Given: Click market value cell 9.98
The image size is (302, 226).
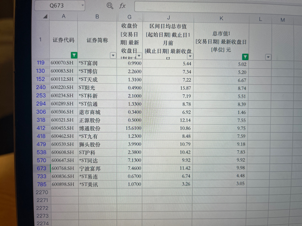Looking at the screenshot, I should click(220, 168).
